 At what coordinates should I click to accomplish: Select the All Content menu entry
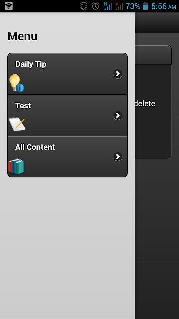(68, 157)
